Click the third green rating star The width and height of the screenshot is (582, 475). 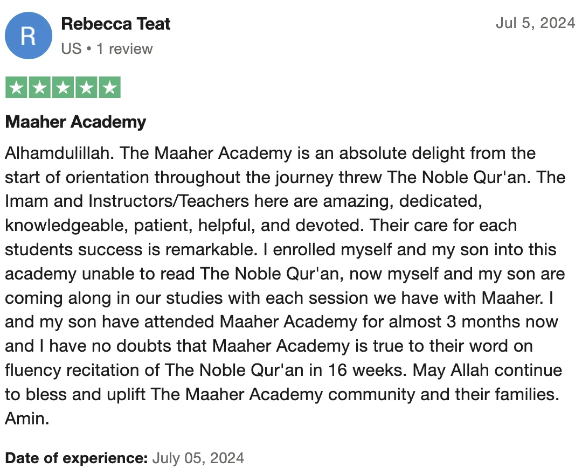[x=63, y=87]
